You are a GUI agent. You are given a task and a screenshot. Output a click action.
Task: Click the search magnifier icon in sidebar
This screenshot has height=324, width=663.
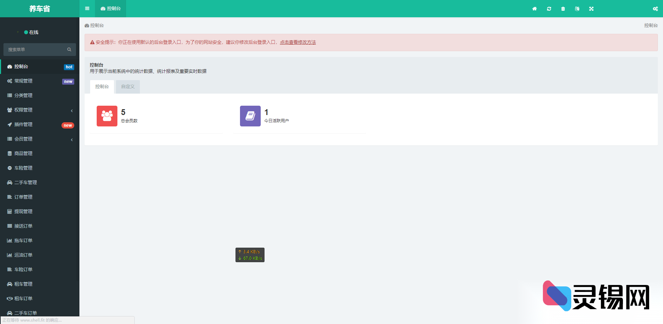click(x=69, y=50)
